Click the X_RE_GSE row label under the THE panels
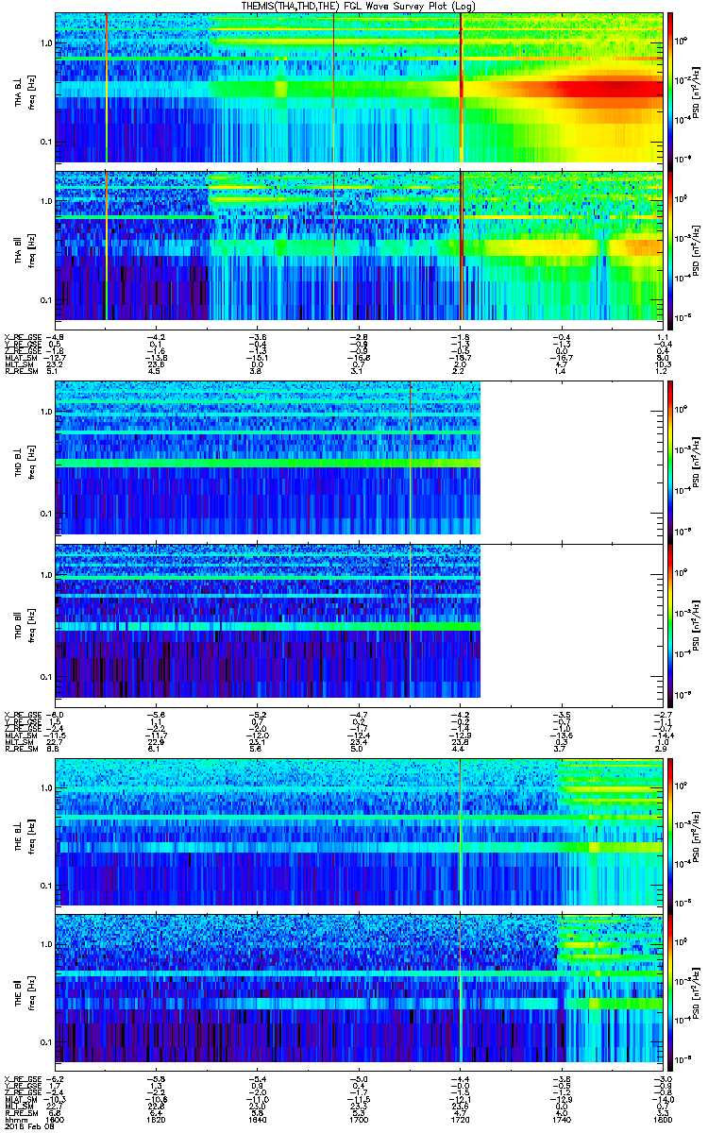 [x=22, y=1078]
